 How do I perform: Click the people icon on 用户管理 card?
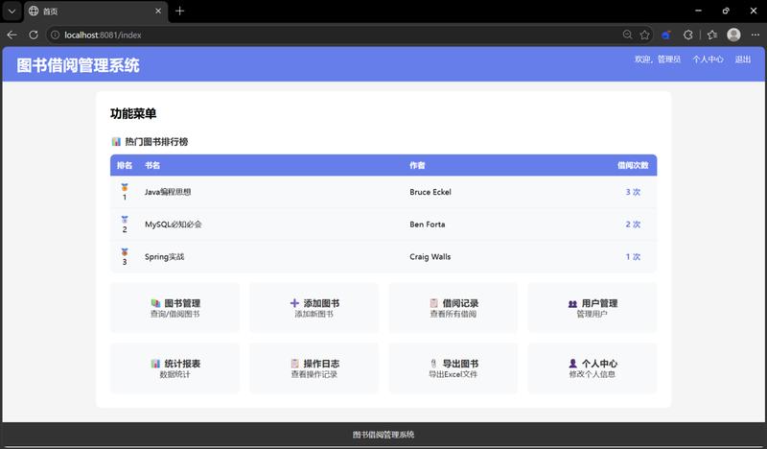pos(572,304)
